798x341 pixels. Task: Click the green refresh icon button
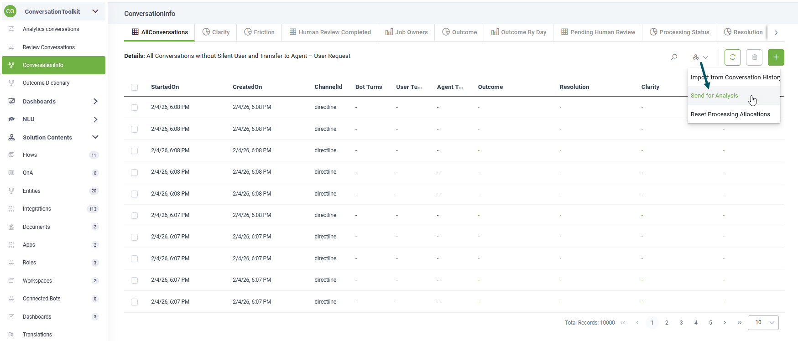pos(732,57)
